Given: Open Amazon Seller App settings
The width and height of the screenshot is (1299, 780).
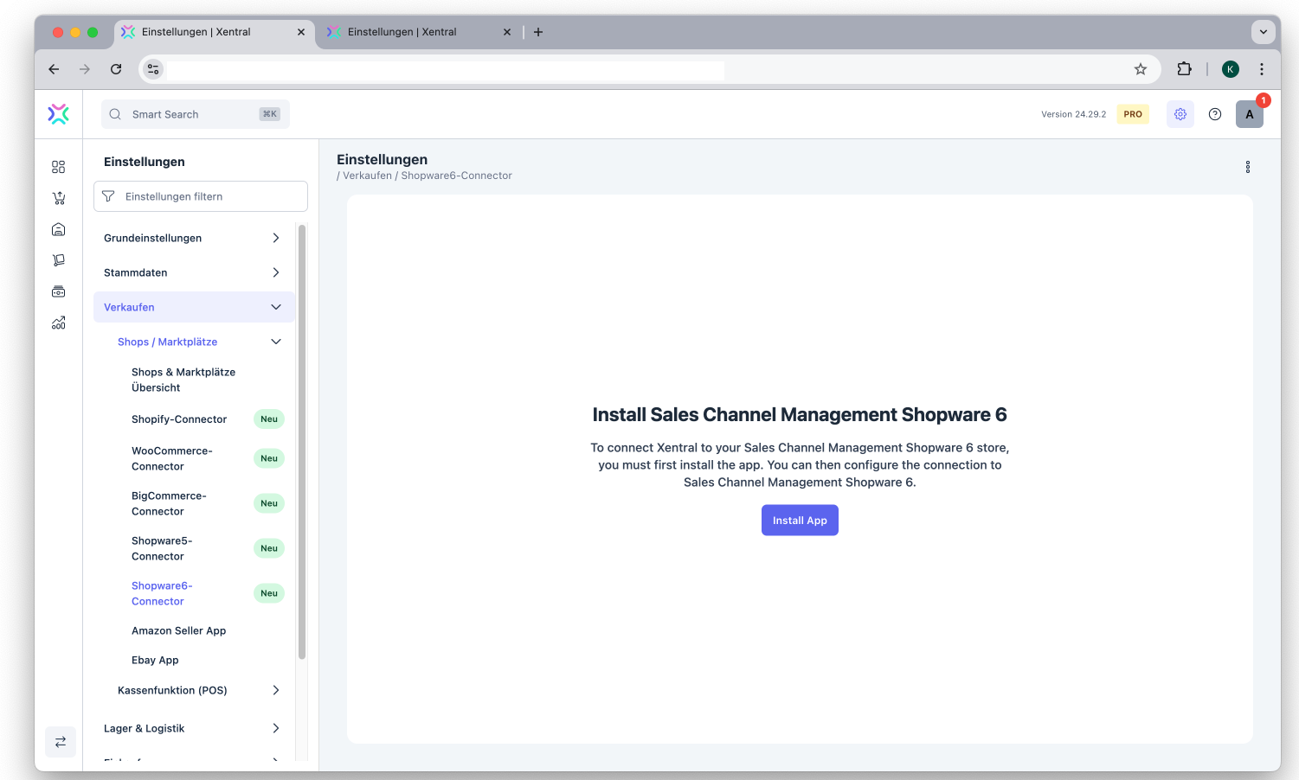Looking at the screenshot, I should click(178, 631).
